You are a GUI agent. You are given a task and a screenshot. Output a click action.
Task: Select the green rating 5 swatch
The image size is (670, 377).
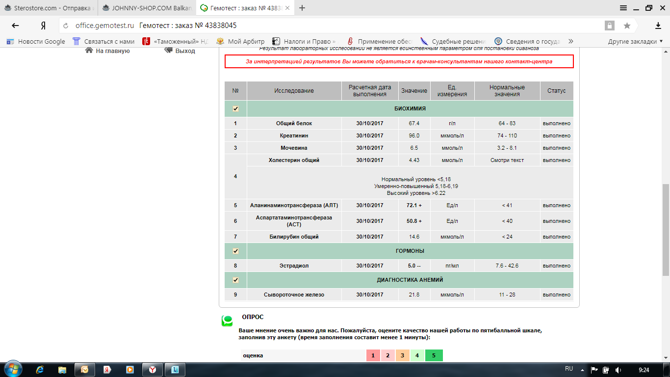434,355
